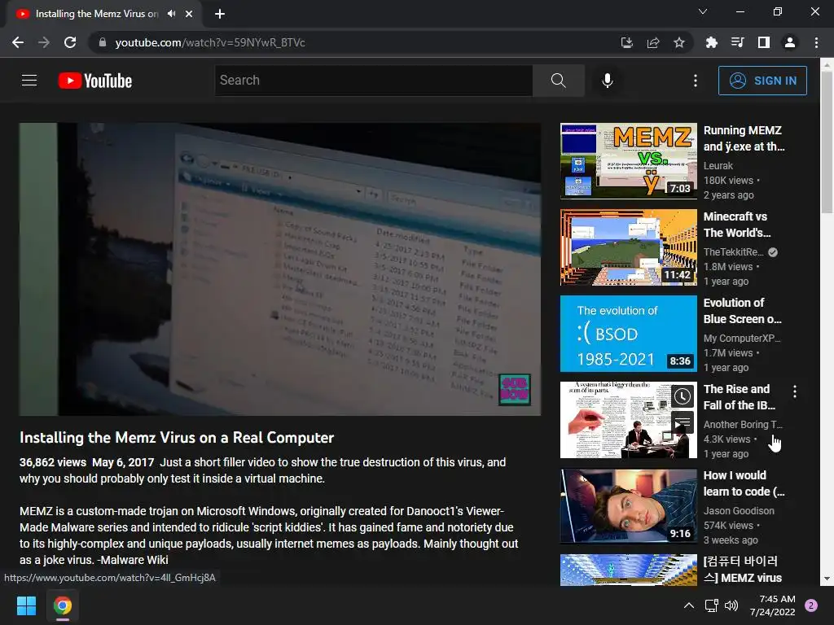
Task: Bookmark this tab with star icon
Action: pos(679,42)
